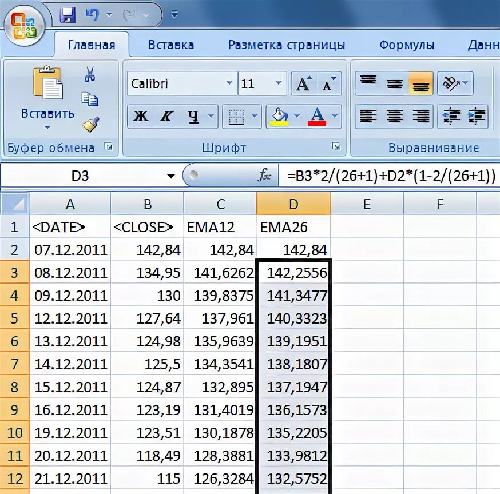500x494 pixels.
Task: Use the Format Painter brush icon
Action: 91,125
